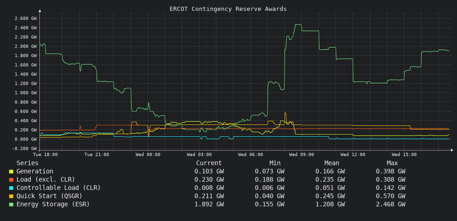
Task: Click Generation current value 0.103 GW
Action: click(x=209, y=172)
